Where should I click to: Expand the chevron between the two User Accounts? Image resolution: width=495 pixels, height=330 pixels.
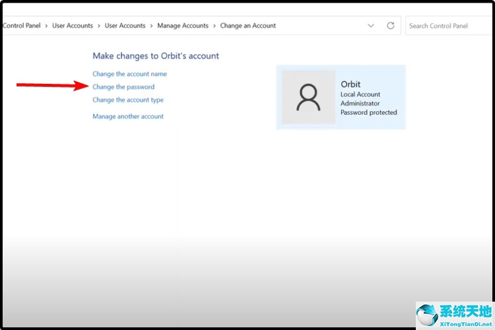(x=99, y=26)
